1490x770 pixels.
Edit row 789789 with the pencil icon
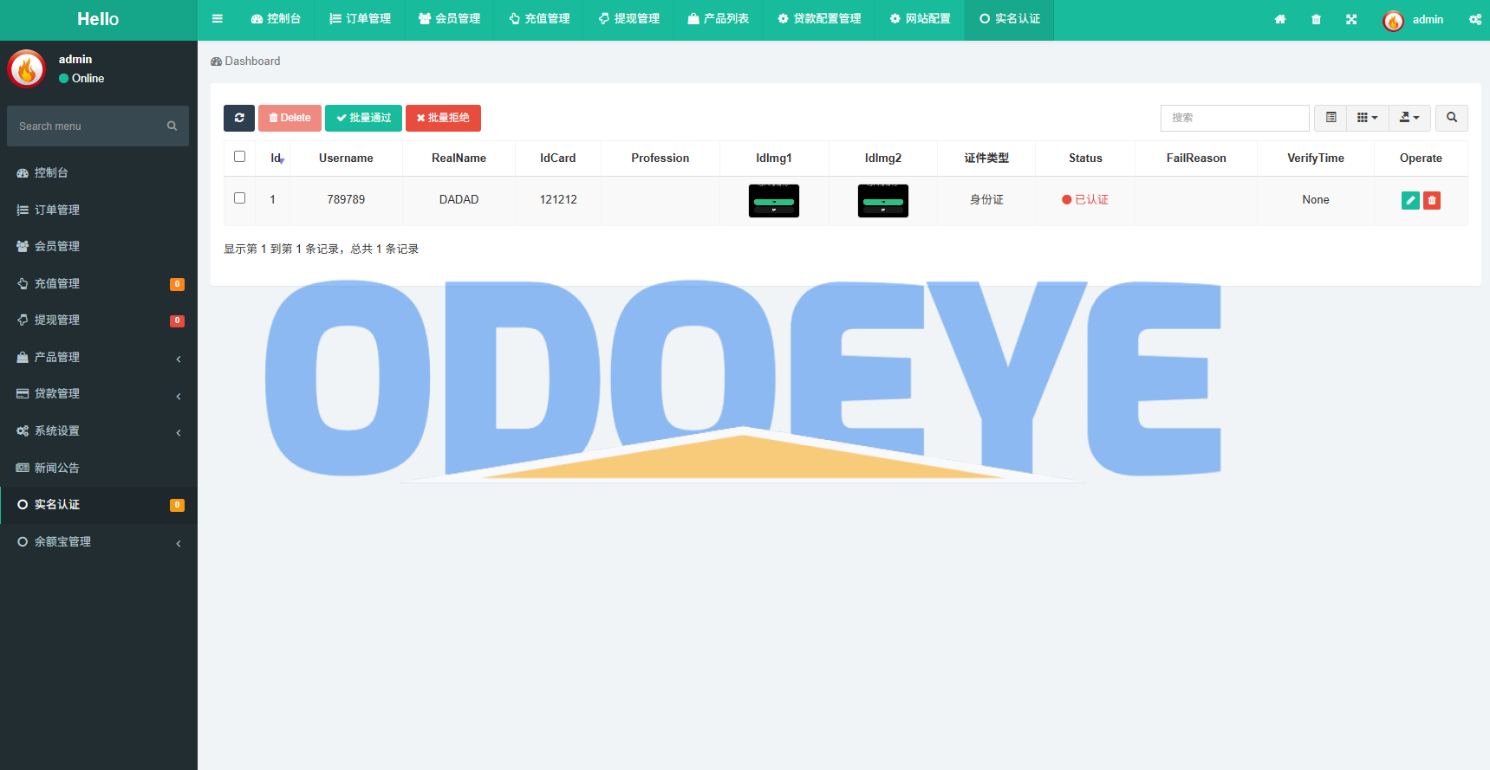pyautogui.click(x=1410, y=200)
